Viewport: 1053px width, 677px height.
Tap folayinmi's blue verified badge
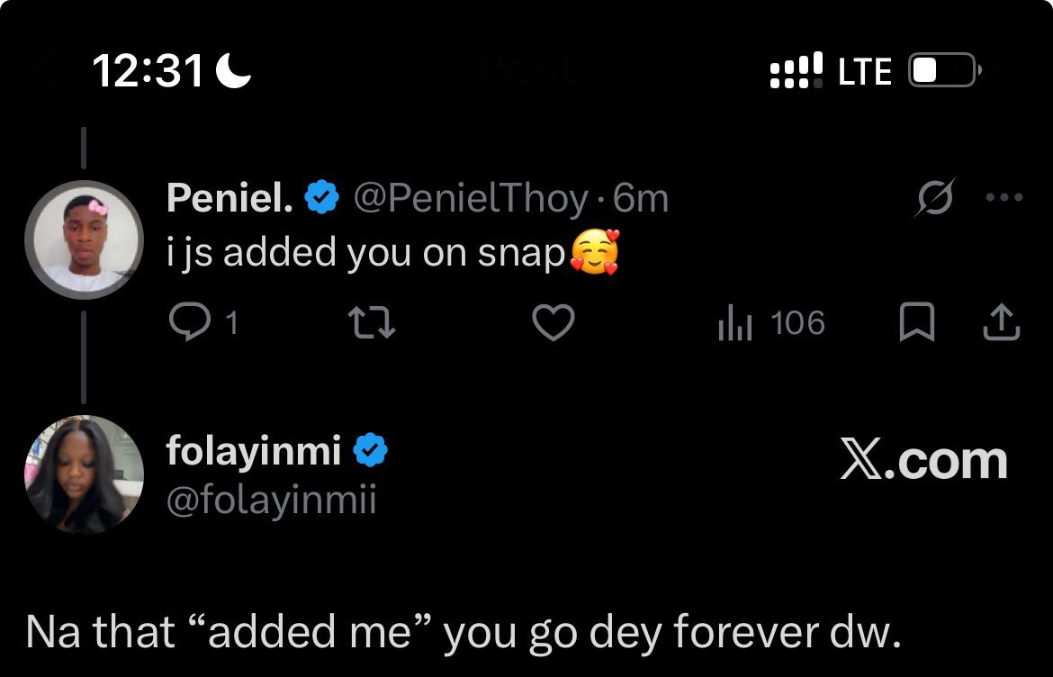369,451
